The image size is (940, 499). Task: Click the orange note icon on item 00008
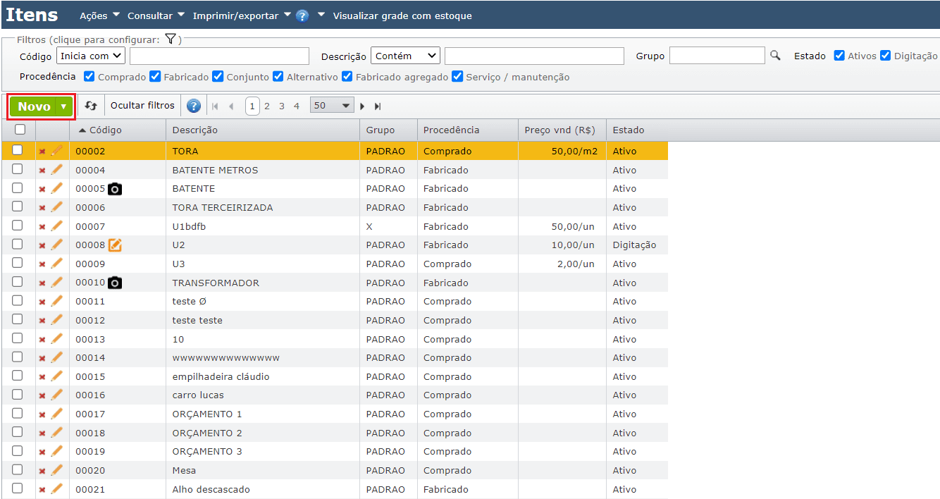(x=115, y=245)
